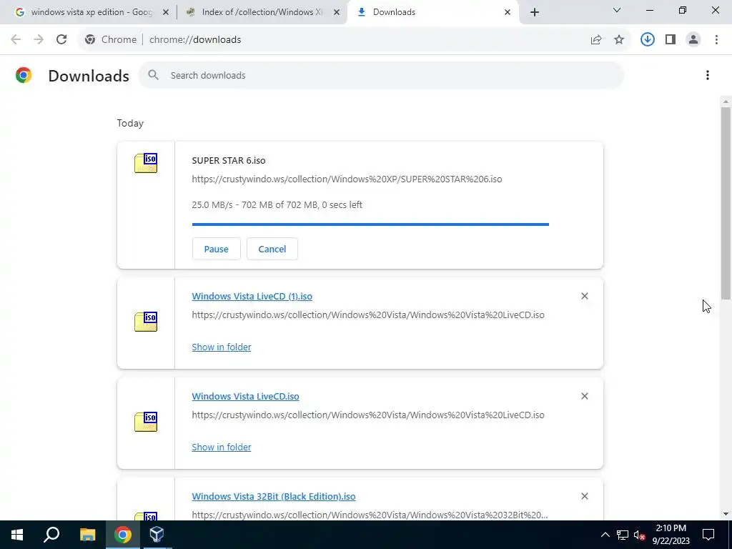The image size is (732, 549).
Task: Click the Chrome logo beside Downloads heading
Action: click(24, 75)
